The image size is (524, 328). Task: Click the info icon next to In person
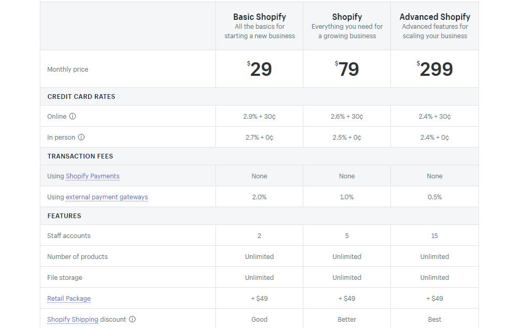click(x=81, y=137)
